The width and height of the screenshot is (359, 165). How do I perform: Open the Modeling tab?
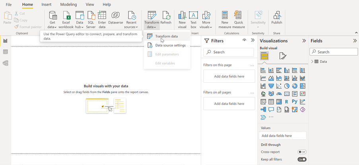tap(68, 5)
